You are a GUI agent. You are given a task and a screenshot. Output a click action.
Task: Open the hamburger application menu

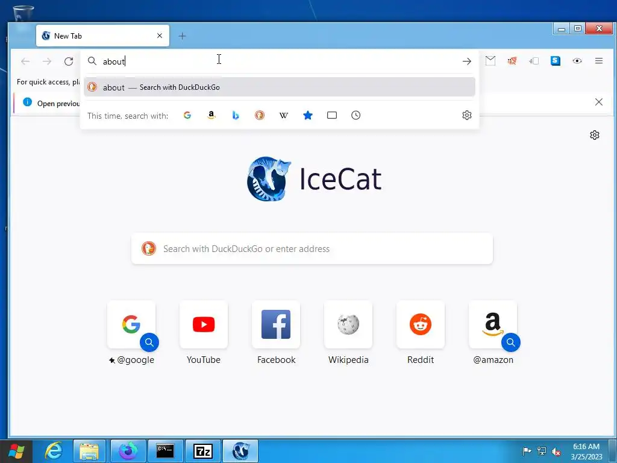(598, 61)
